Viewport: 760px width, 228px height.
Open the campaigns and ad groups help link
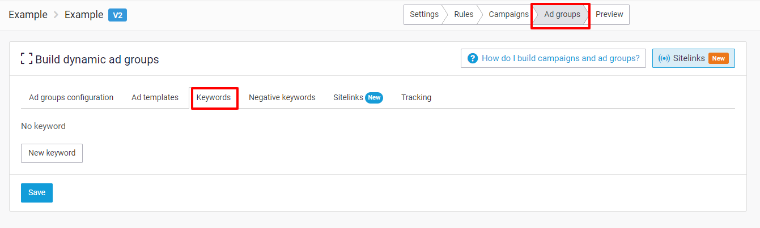[560, 58]
